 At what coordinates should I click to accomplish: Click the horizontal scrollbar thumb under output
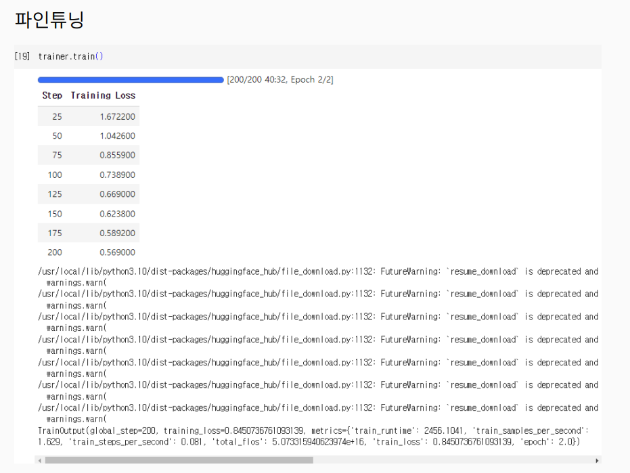click(179, 460)
